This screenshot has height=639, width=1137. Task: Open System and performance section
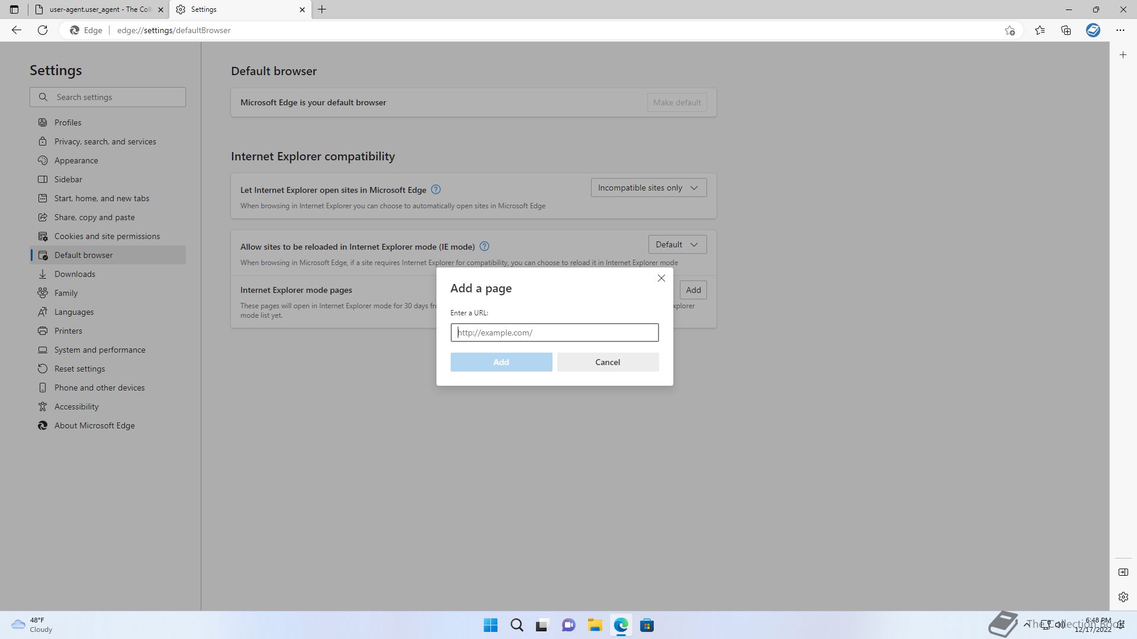[x=108, y=350]
